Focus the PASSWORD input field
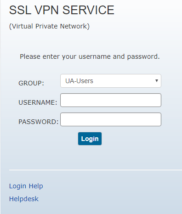 [111, 119]
